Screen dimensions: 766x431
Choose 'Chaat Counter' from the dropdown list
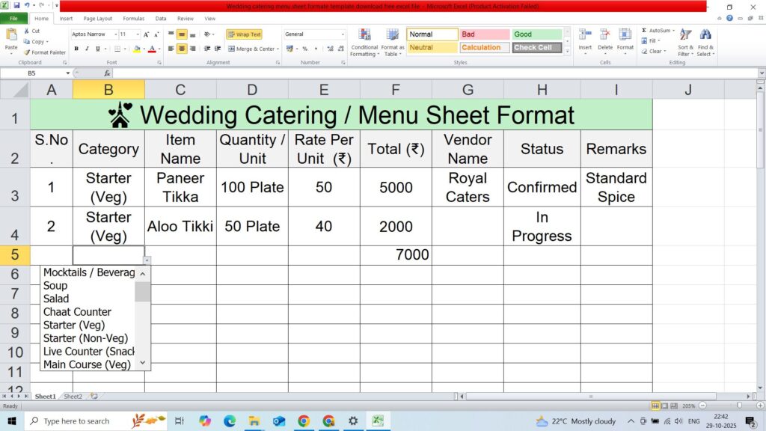[77, 311]
